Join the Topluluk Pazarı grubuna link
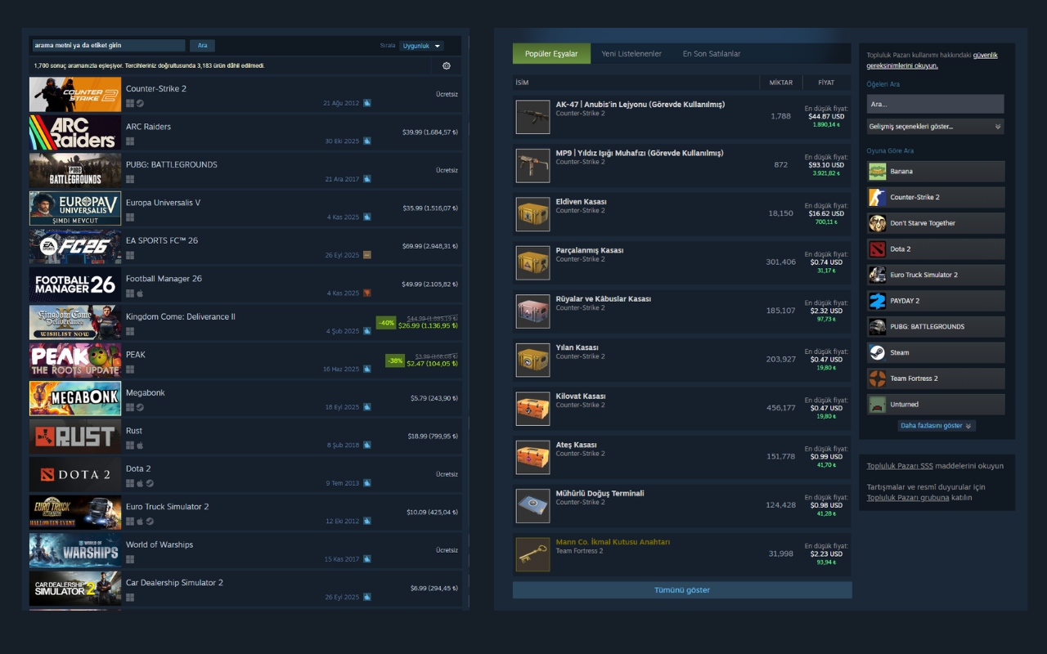 pyautogui.click(x=910, y=498)
